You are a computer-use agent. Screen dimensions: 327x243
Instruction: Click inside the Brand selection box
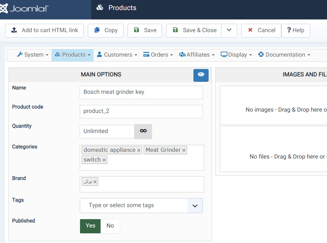point(142,184)
